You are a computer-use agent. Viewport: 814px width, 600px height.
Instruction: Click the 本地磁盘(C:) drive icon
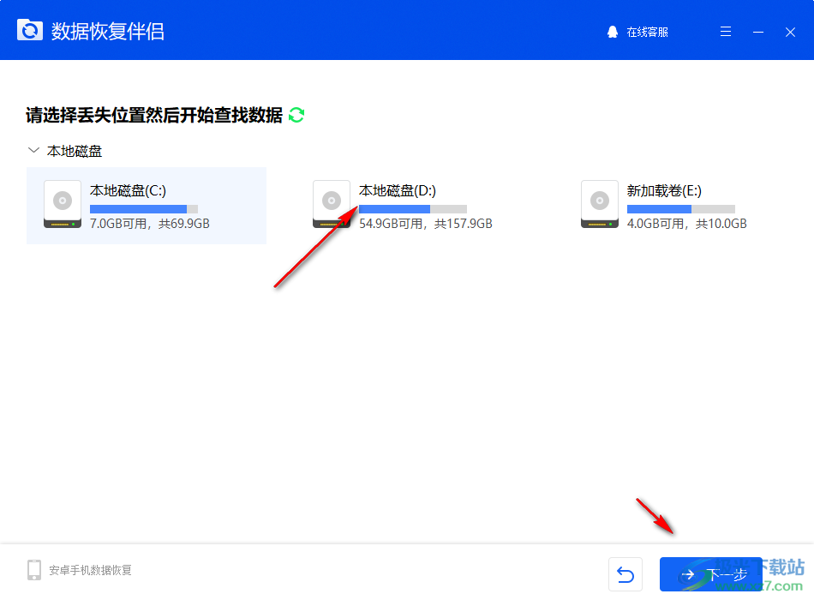coord(62,205)
